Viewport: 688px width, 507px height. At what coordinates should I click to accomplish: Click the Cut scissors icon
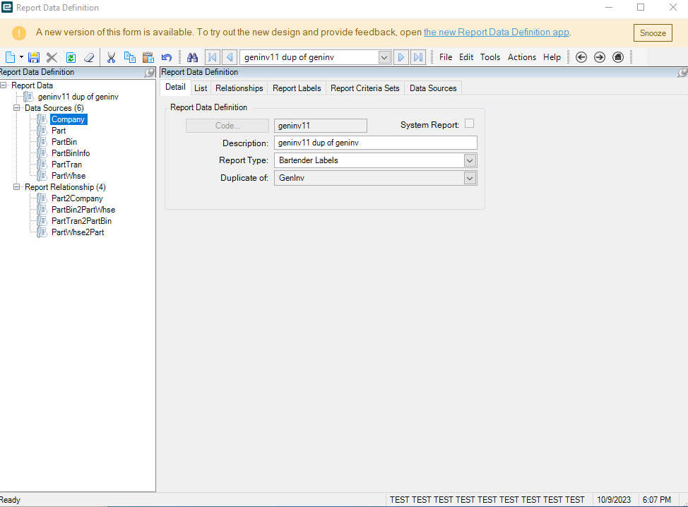tap(111, 57)
